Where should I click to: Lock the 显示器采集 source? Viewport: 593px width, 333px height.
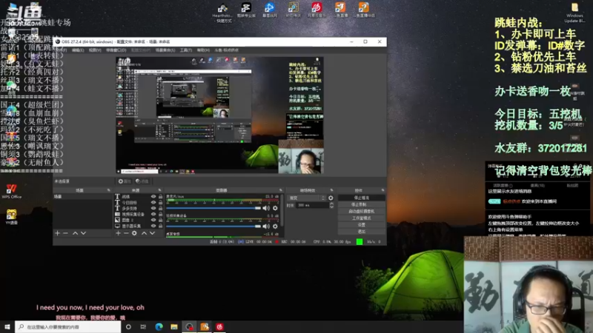click(160, 226)
